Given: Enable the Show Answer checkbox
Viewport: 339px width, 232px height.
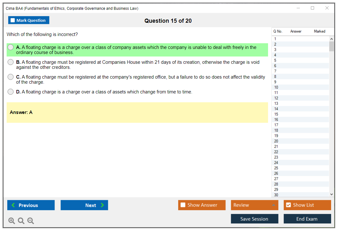Looking at the screenshot, I should coord(183,205).
